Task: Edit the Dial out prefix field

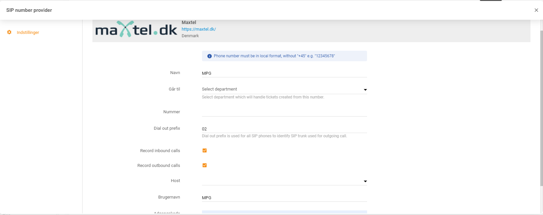Action: (x=284, y=129)
